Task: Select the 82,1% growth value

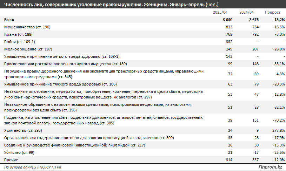Action: pyautogui.click(x=278, y=107)
